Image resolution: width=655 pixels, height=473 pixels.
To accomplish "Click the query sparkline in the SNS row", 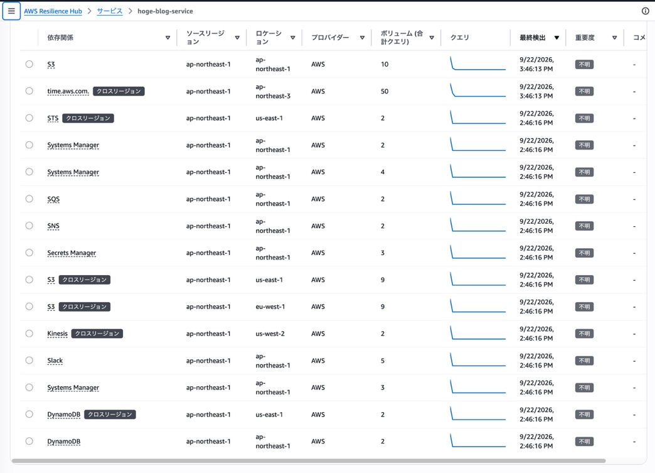I will click(x=478, y=225).
